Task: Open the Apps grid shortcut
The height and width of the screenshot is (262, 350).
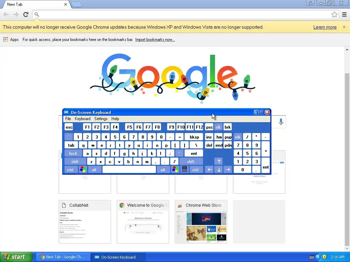Action: tap(11, 40)
